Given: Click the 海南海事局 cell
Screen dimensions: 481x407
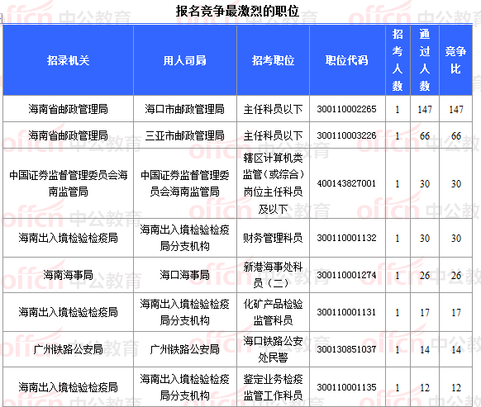Looking at the screenshot, I should (68, 275).
